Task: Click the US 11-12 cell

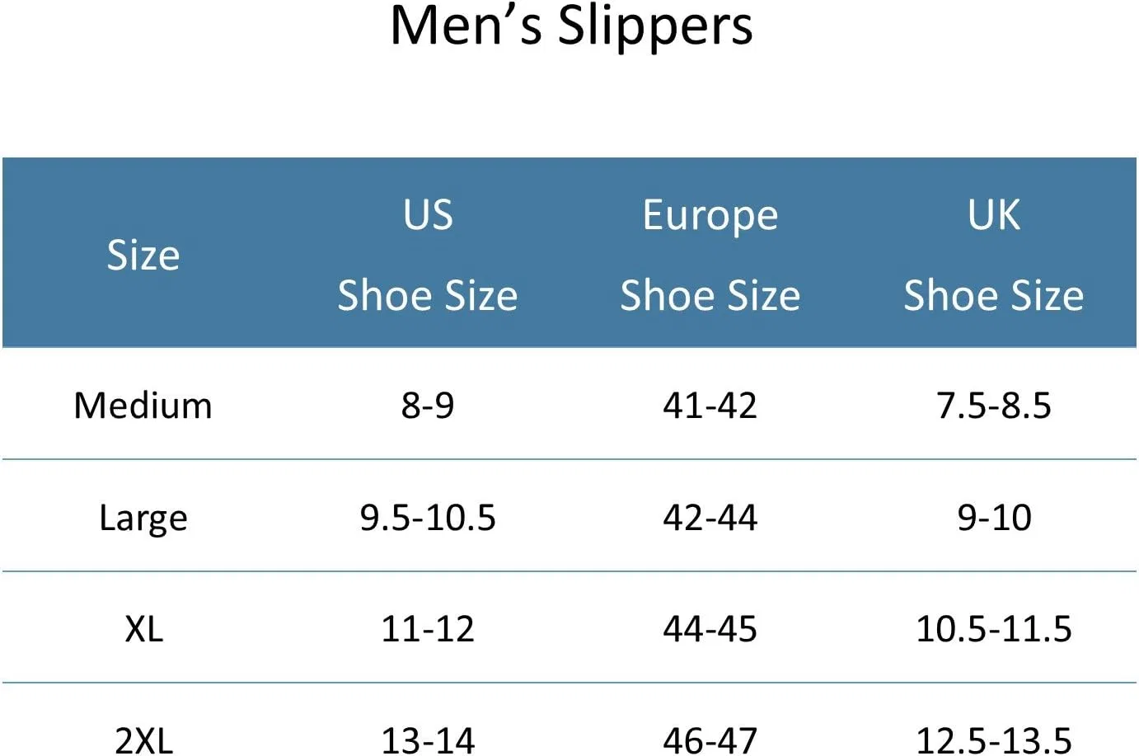Action: tap(428, 629)
